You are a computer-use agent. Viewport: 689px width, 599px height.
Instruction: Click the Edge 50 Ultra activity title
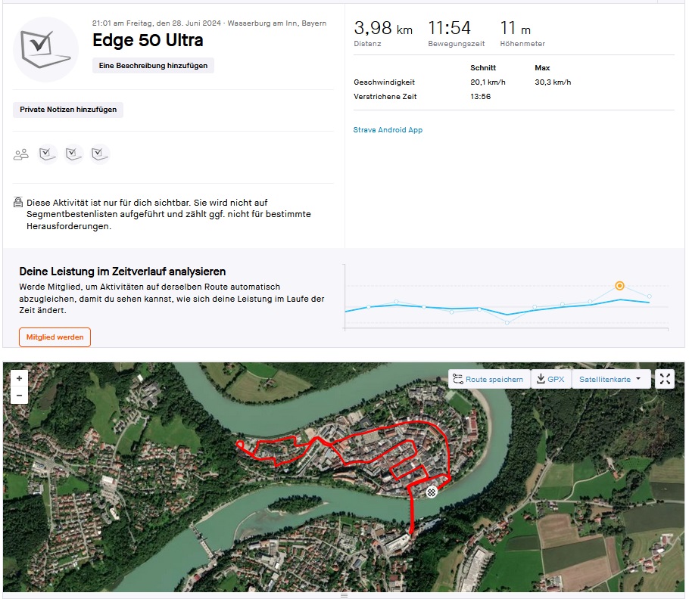(x=148, y=41)
